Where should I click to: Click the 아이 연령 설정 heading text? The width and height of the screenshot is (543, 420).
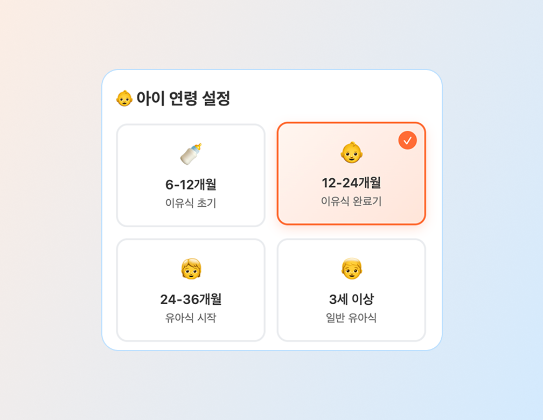[183, 99]
